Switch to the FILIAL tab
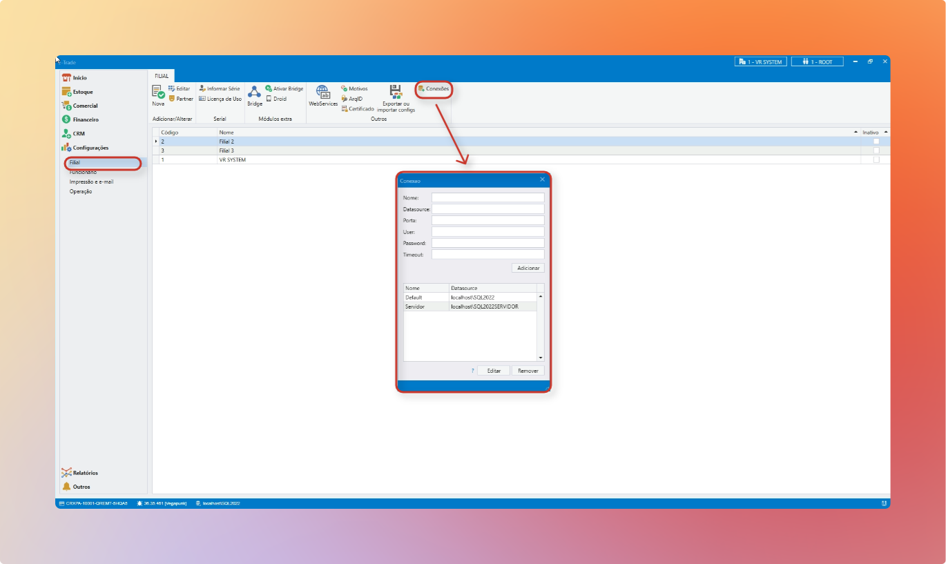The height and width of the screenshot is (564, 946). [162, 75]
